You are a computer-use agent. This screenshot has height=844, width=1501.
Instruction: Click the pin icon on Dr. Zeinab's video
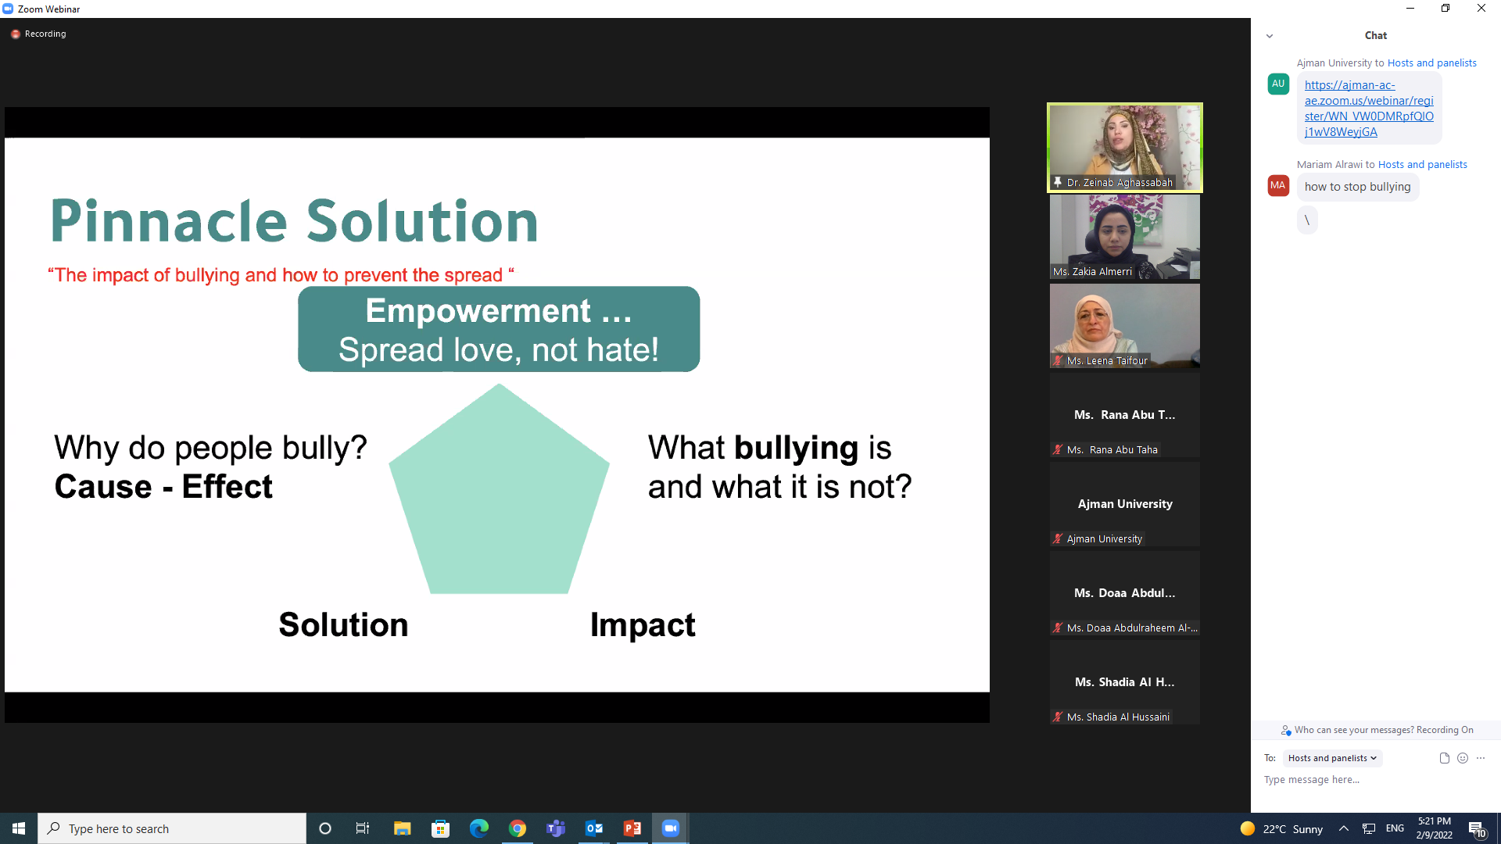1058,182
